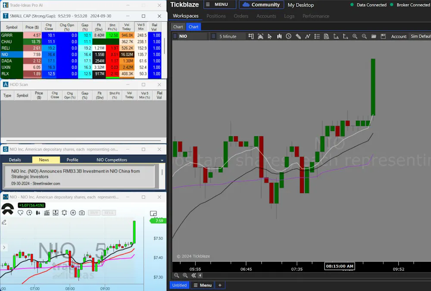Click the chart trader icon with bars in brackets
Viewport: 431px width, 291px height.
click(260, 36)
